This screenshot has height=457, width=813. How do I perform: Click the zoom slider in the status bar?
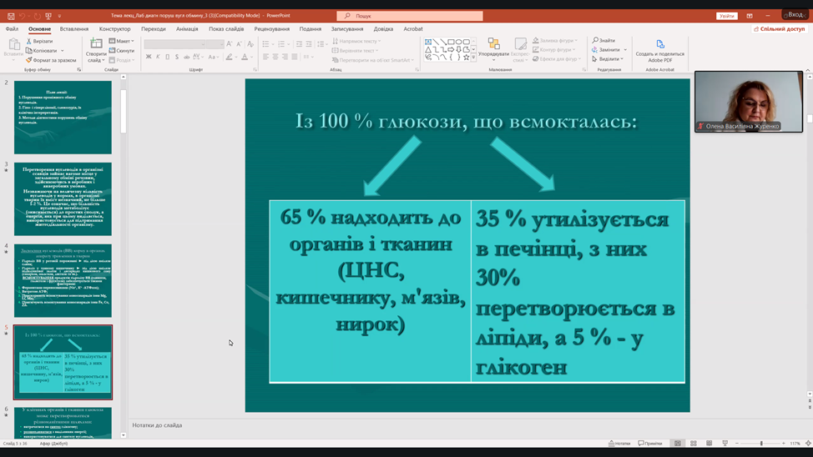[x=760, y=444]
